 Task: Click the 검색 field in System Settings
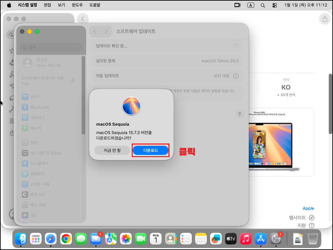click(x=51, y=47)
